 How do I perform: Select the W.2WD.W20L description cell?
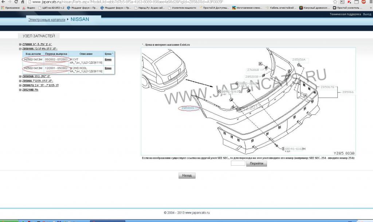point(86,70)
